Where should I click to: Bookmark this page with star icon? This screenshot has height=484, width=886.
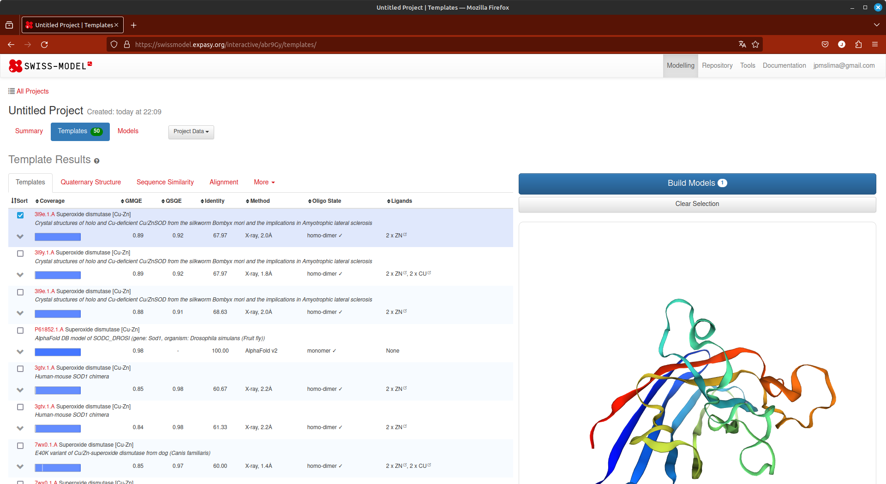(755, 44)
